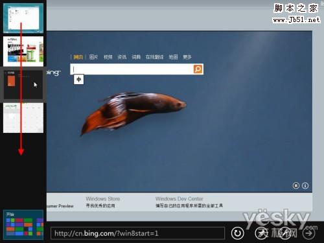Image resolution: width=324 pixels, height=243 pixels.
Task: Open the Windows Dev Center link
Action: pos(179,199)
